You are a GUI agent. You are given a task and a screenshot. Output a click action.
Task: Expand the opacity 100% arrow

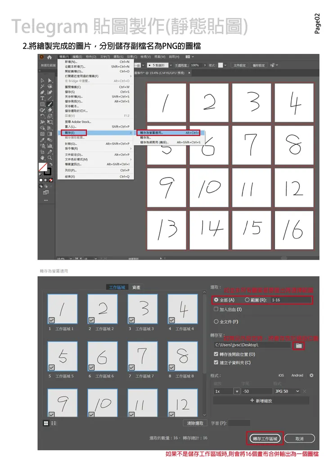tap(205, 65)
